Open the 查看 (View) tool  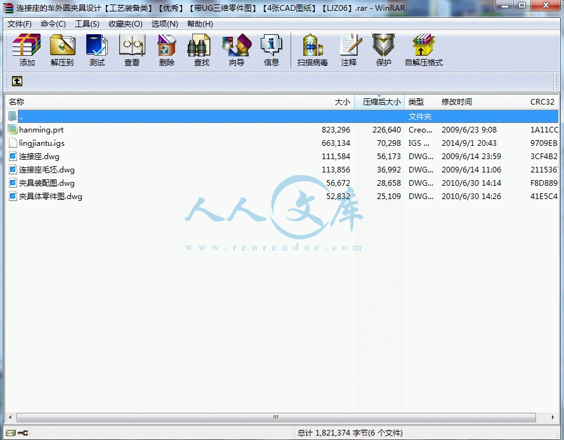click(x=132, y=50)
